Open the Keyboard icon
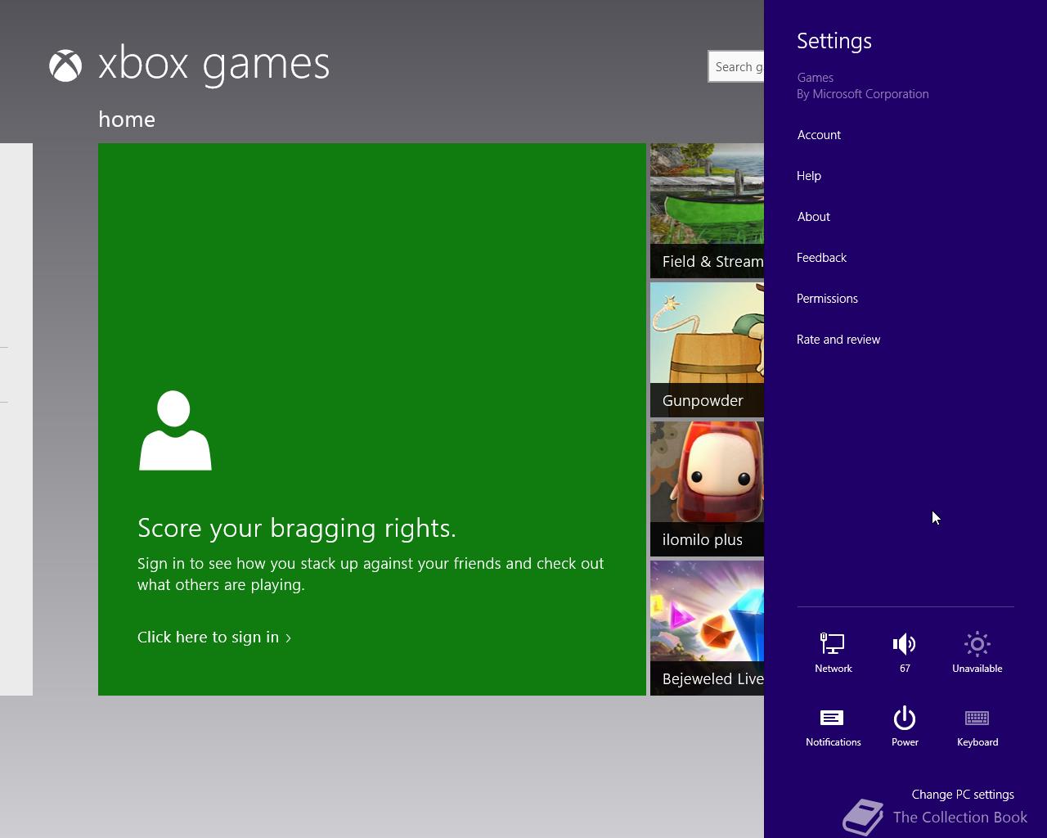 [x=977, y=727]
